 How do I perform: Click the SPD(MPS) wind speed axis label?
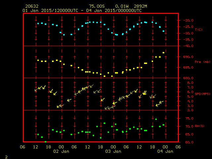202,94
